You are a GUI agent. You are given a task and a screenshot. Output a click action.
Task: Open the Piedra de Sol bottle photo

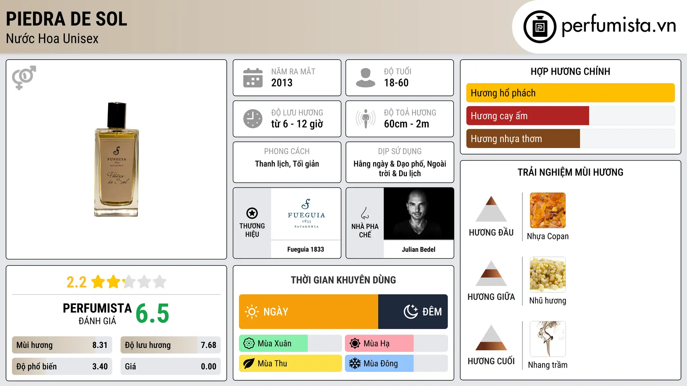point(116,159)
